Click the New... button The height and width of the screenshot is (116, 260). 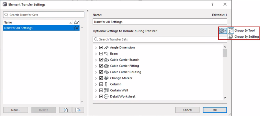16,110
